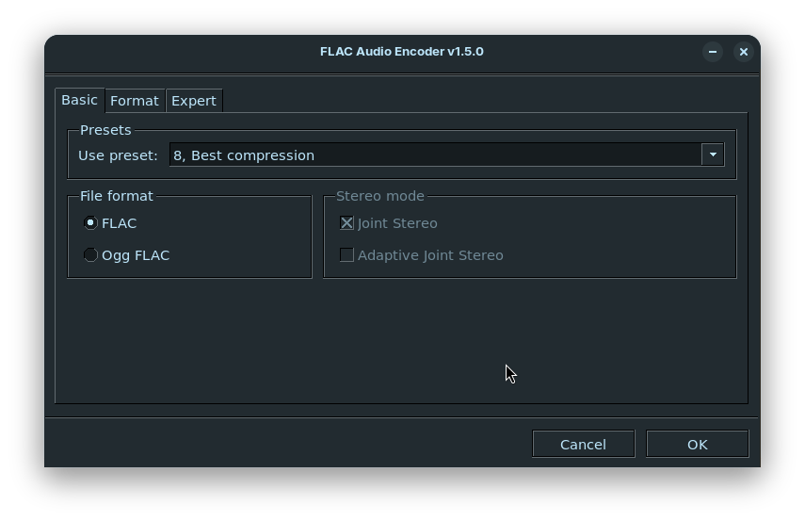Confirm settings with the OK button

(697, 444)
